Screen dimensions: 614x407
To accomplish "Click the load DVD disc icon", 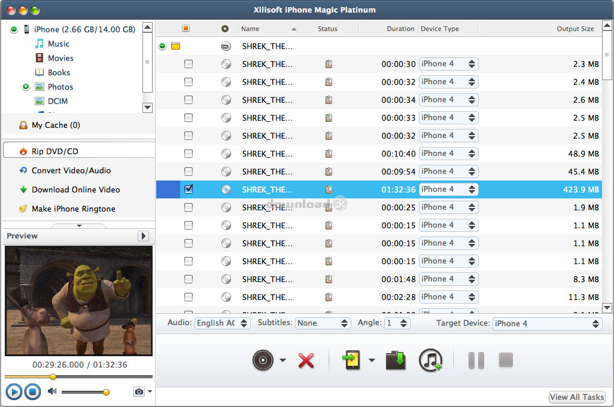I will pyautogui.click(x=263, y=360).
